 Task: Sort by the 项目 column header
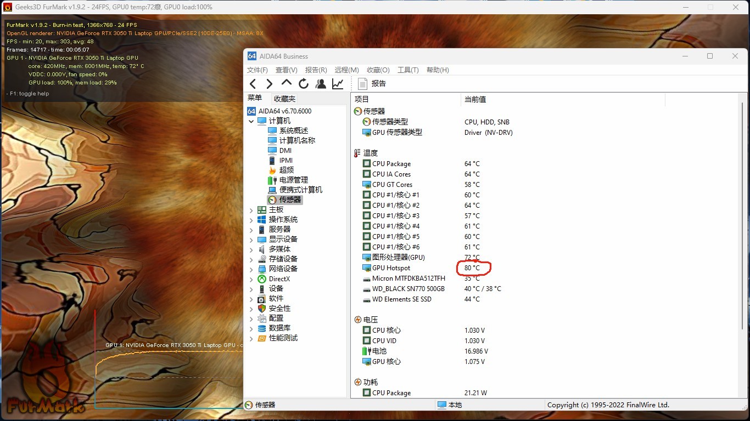click(405, 99)
